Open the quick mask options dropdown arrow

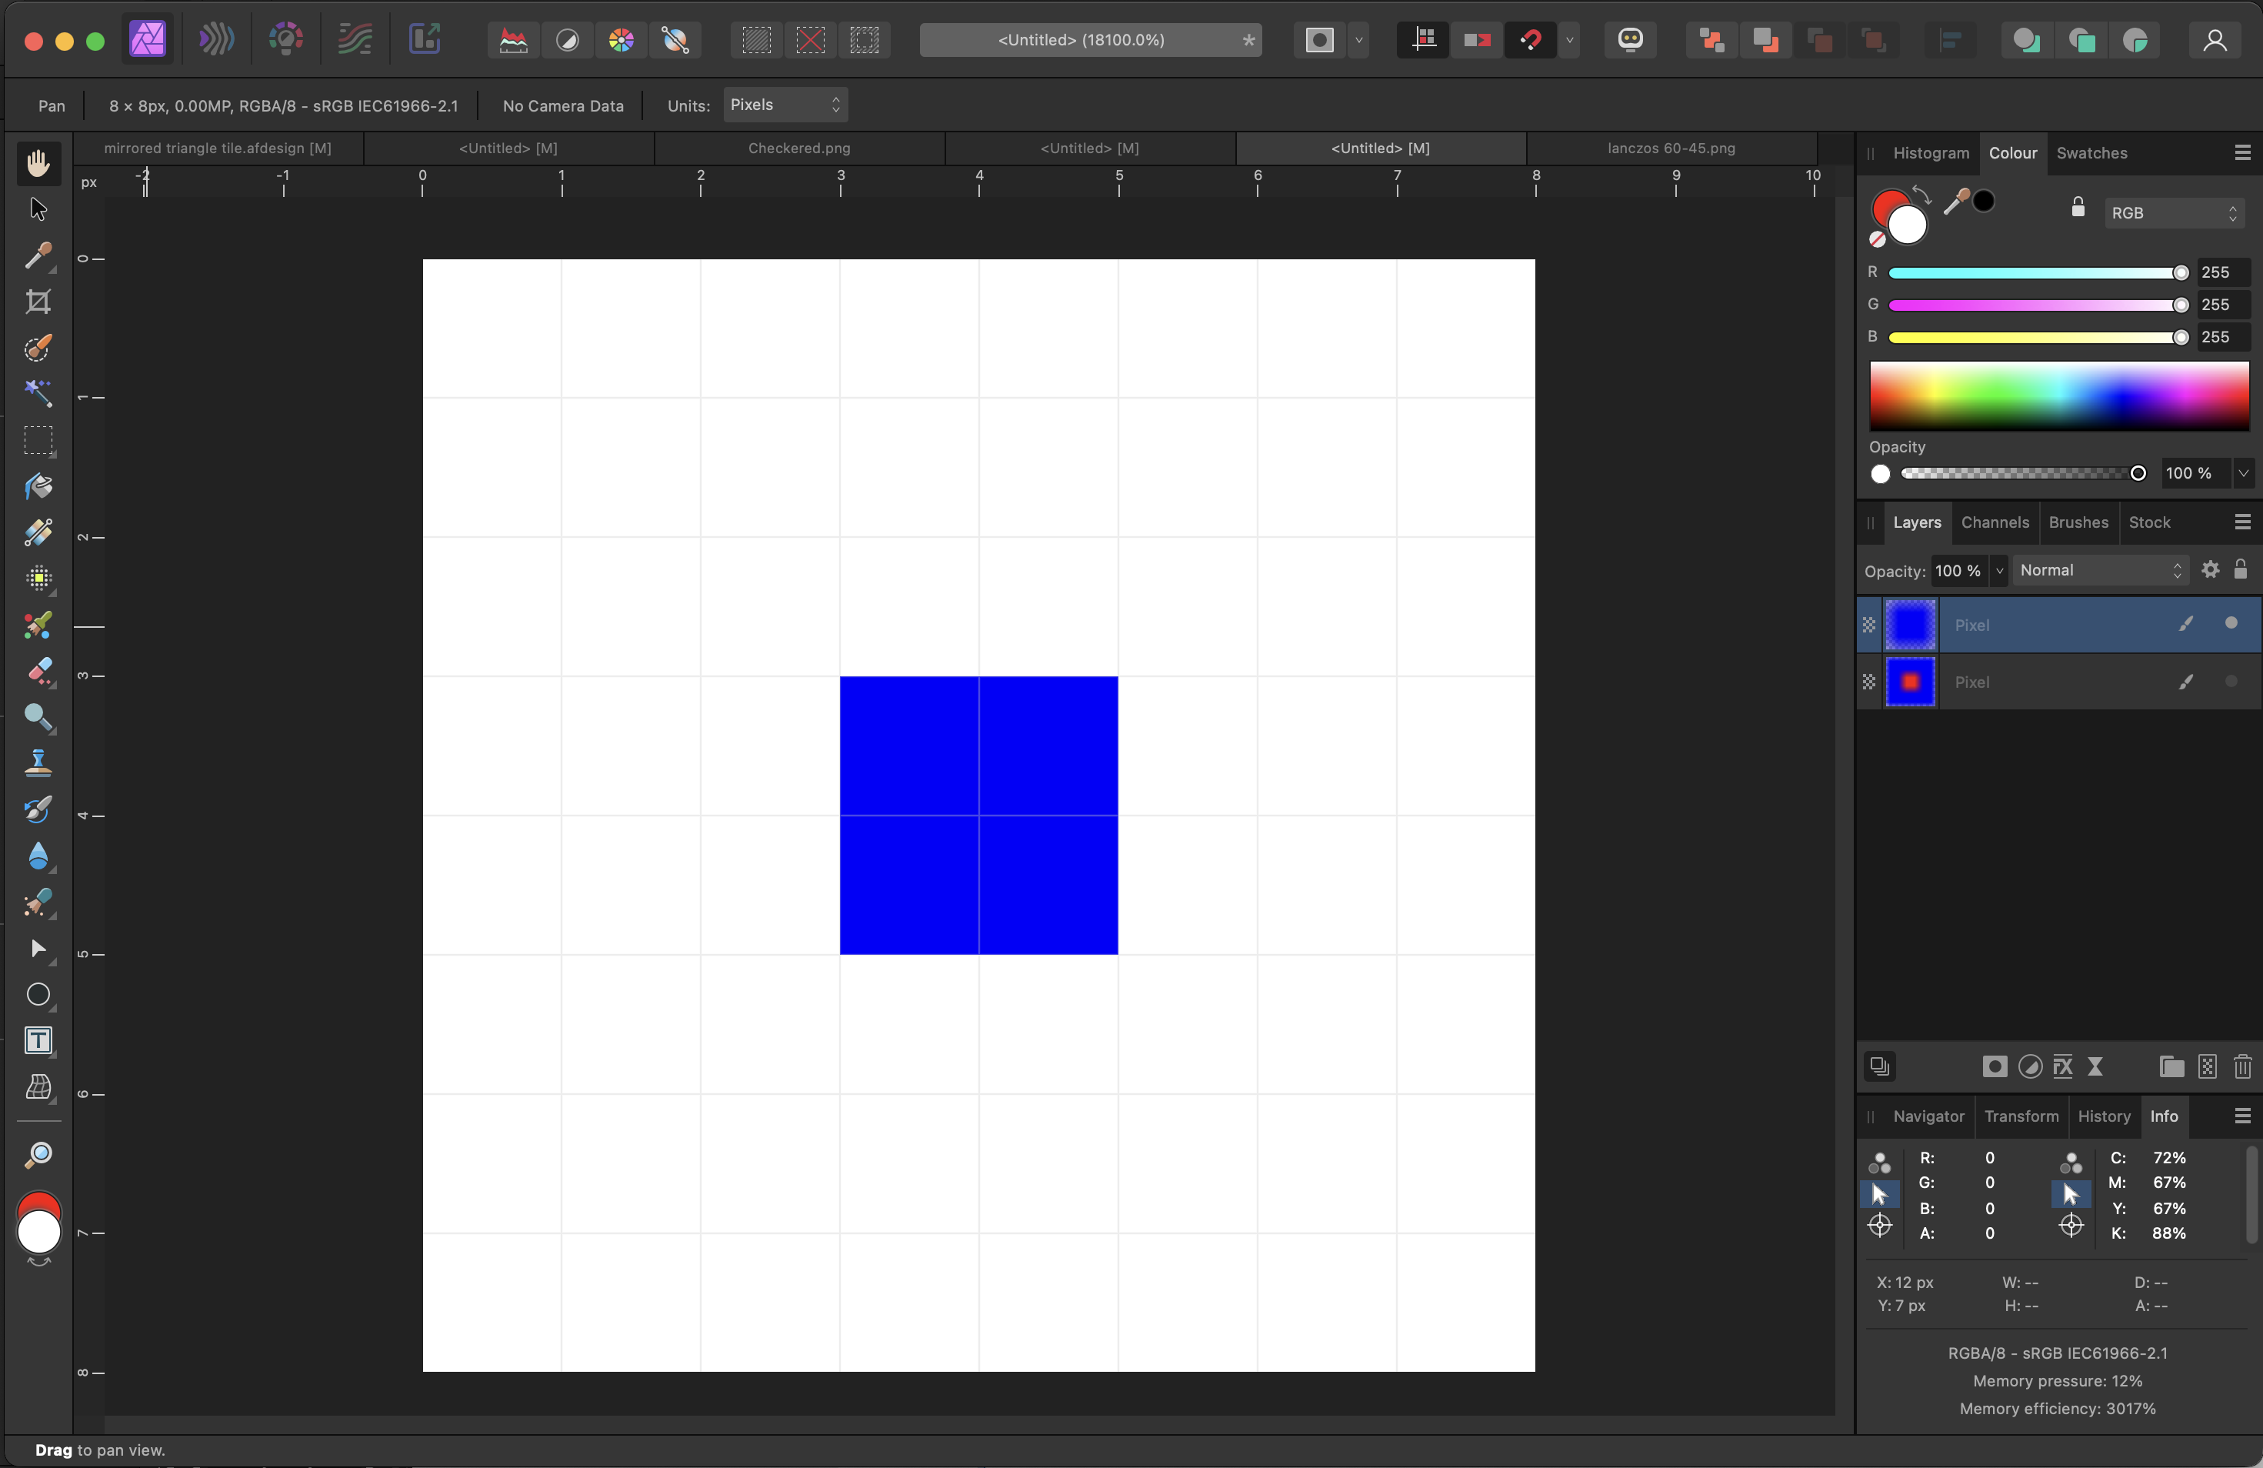point(1358,40)
